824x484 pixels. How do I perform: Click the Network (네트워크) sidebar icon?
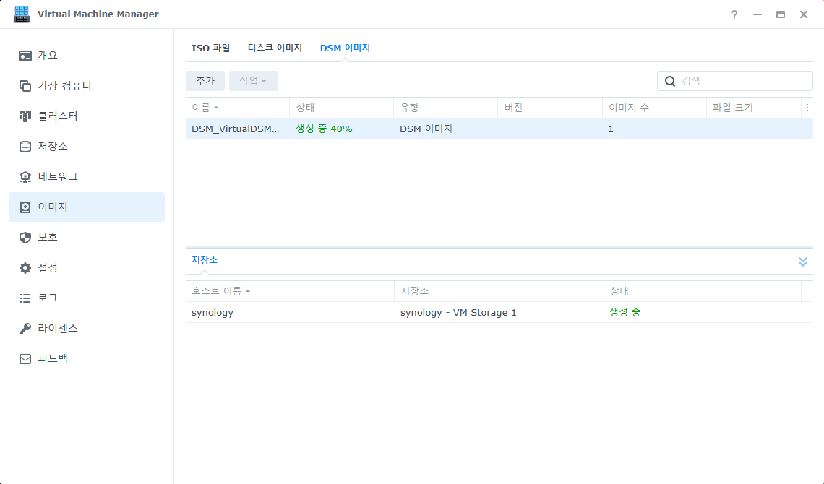point(25,177)
